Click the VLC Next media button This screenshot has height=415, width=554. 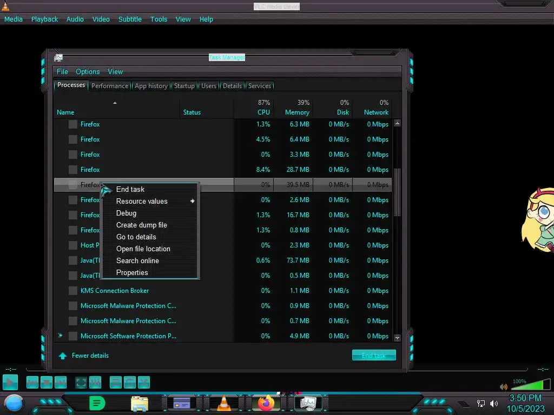(x=61, y=382)
